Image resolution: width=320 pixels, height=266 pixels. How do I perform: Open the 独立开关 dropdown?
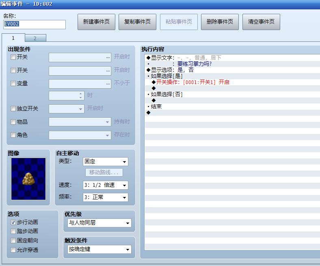coord(67,109)
